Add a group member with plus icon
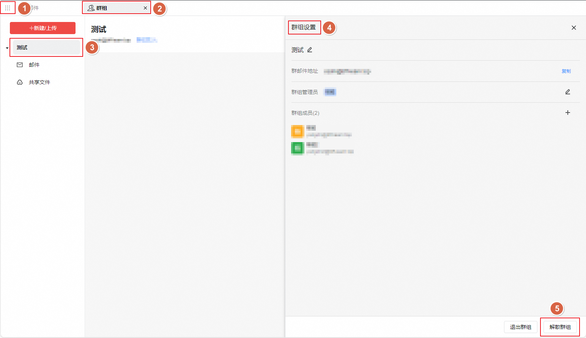This screenshot has width=586, height=338. point(567,113)
